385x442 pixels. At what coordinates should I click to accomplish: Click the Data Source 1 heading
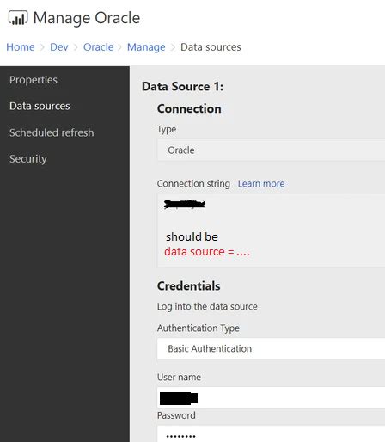tap(182, 87)
